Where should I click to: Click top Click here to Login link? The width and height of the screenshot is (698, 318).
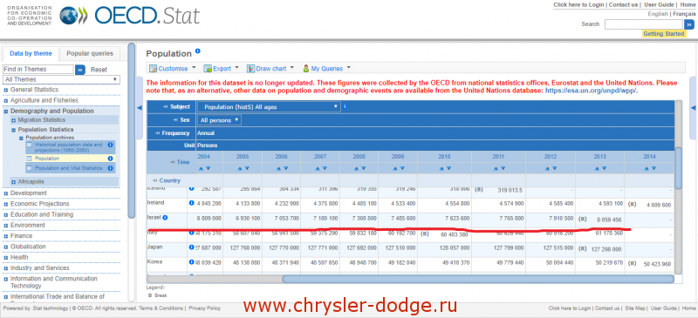tap(578, 5)
